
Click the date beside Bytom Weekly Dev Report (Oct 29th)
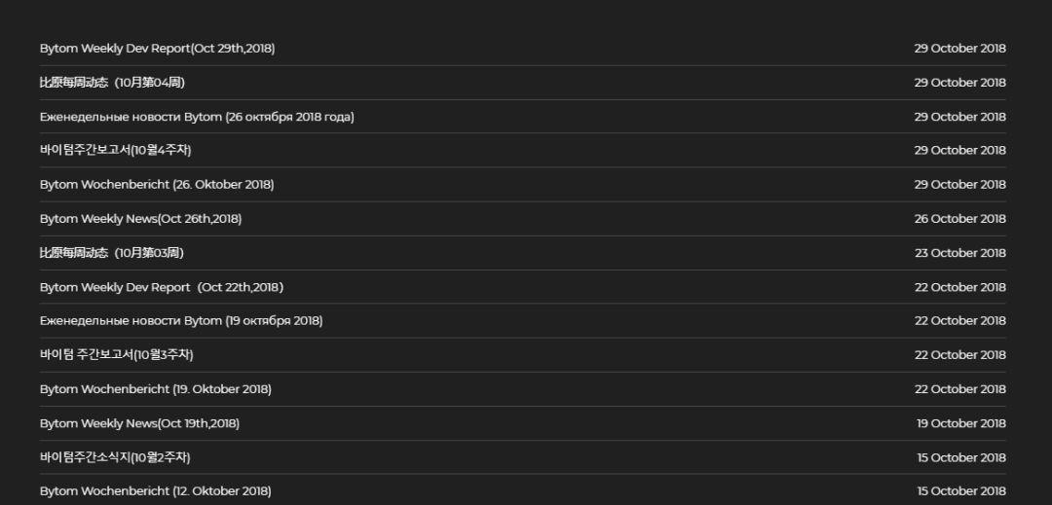point(959,49)
